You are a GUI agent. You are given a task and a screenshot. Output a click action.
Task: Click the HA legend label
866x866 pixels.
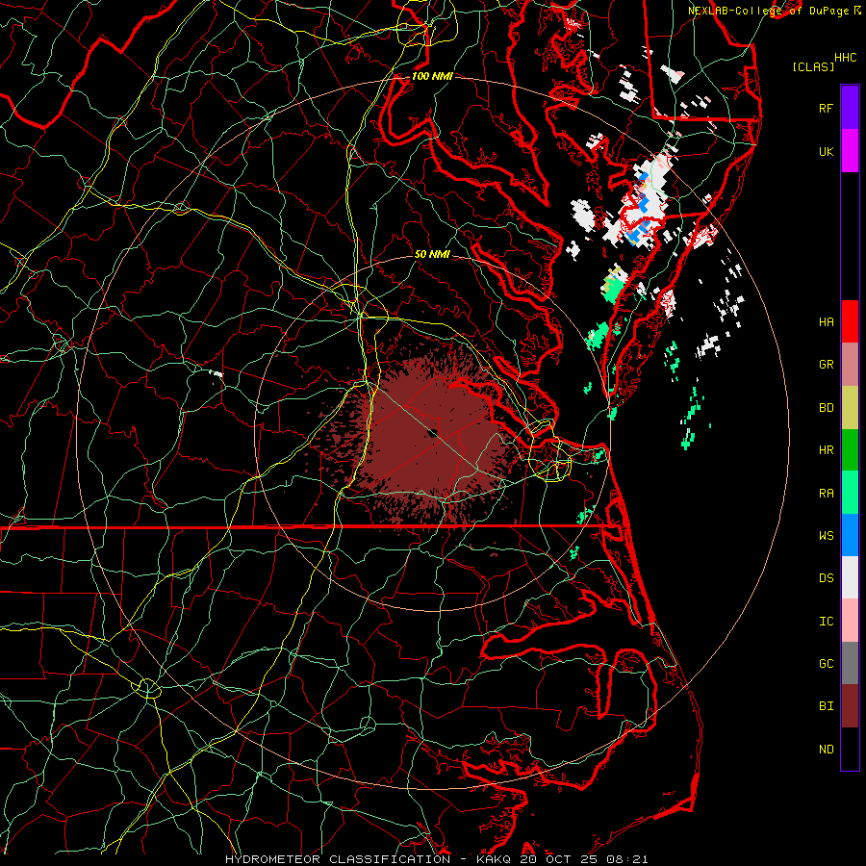click(826, 322)
